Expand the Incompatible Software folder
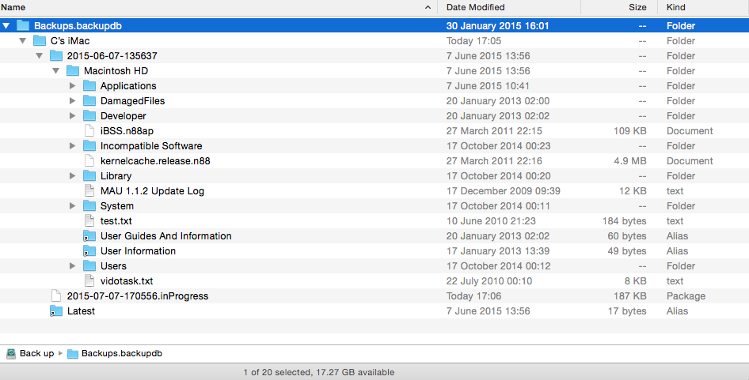 coord(73,146)
